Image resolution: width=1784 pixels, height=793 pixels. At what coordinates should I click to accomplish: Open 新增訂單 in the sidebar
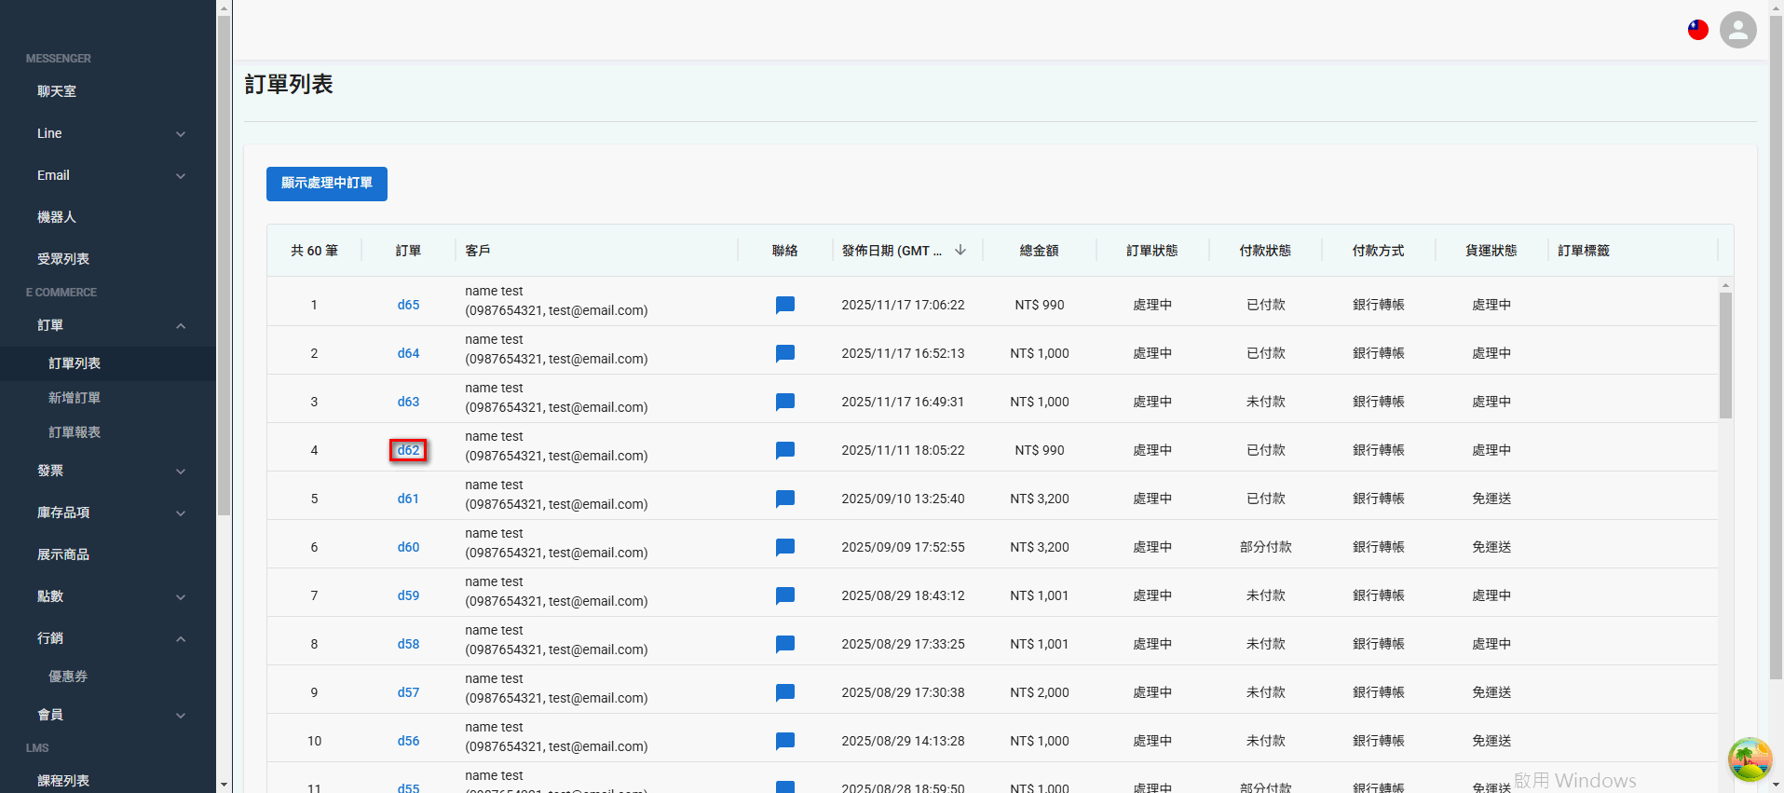[x=75, y=398]
